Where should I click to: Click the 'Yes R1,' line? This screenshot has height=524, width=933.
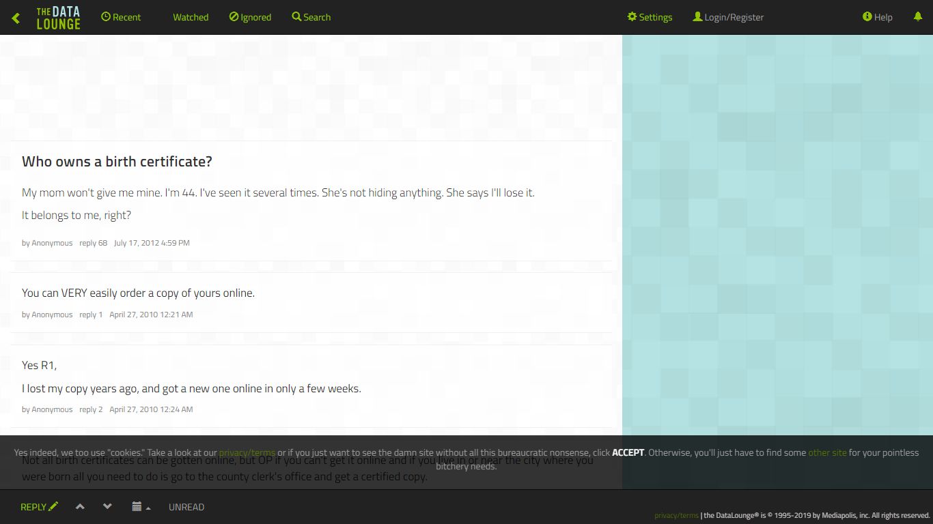pyautogui.click(x=39, y=366)
